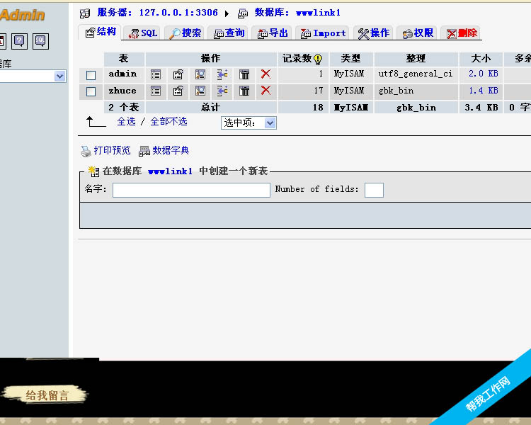
Task: Select checkbox for zhuce table
Action: click(x=91, y=91)
